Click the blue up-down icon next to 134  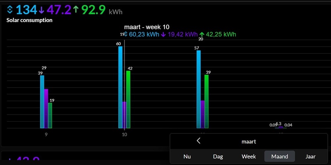10,10
